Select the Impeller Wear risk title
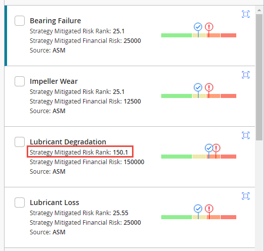The height and width of the screenshot is (251, 264). tap(54, 81)
